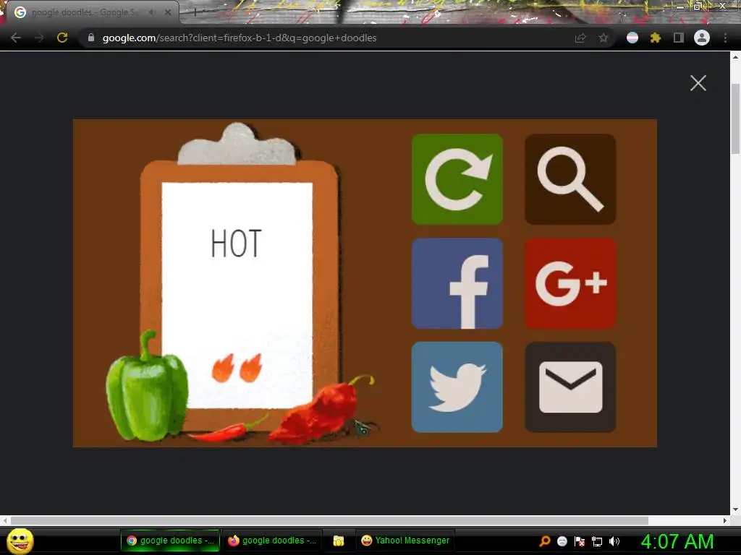Open the profile avatar menu
This screenshot has width=741, height=555.
702,38
